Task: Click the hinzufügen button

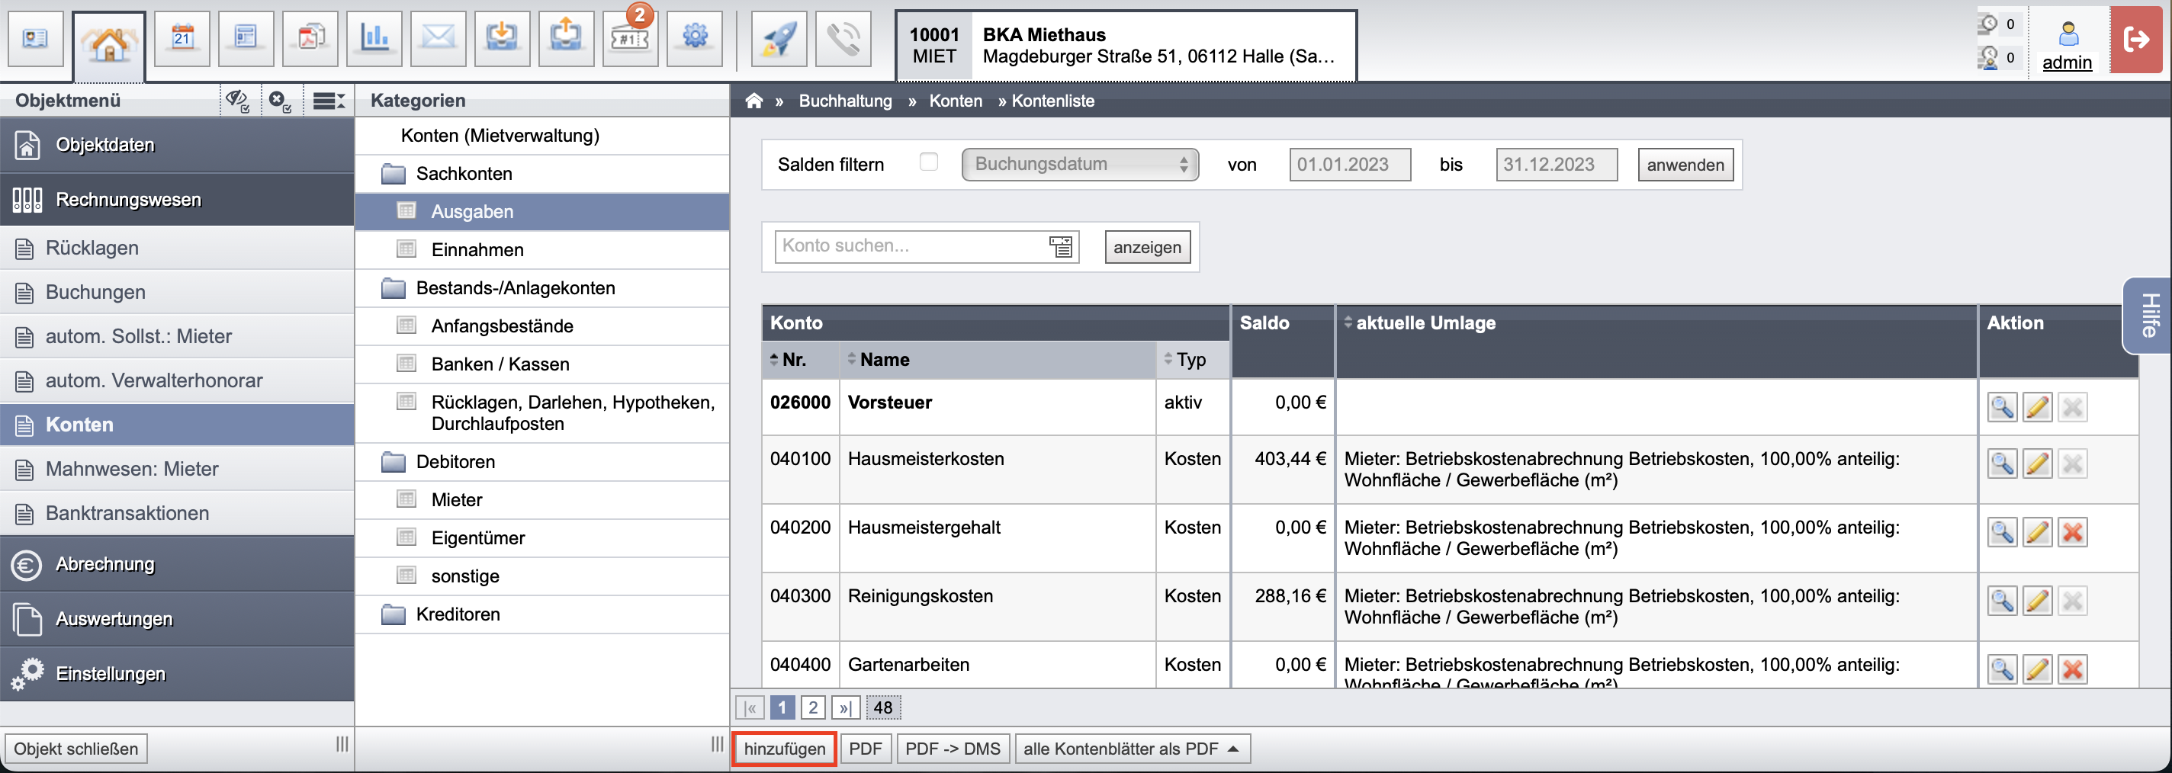Action: [784, 749]
